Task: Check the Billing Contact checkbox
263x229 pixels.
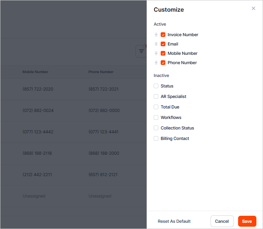Action: coord(156,138)
